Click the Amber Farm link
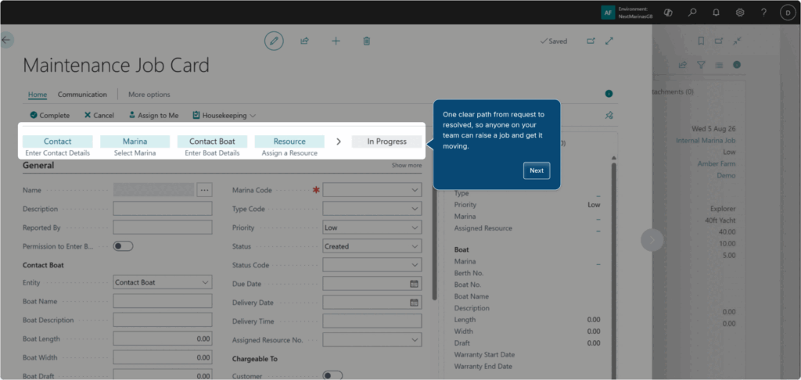 (x=717, y=164)
